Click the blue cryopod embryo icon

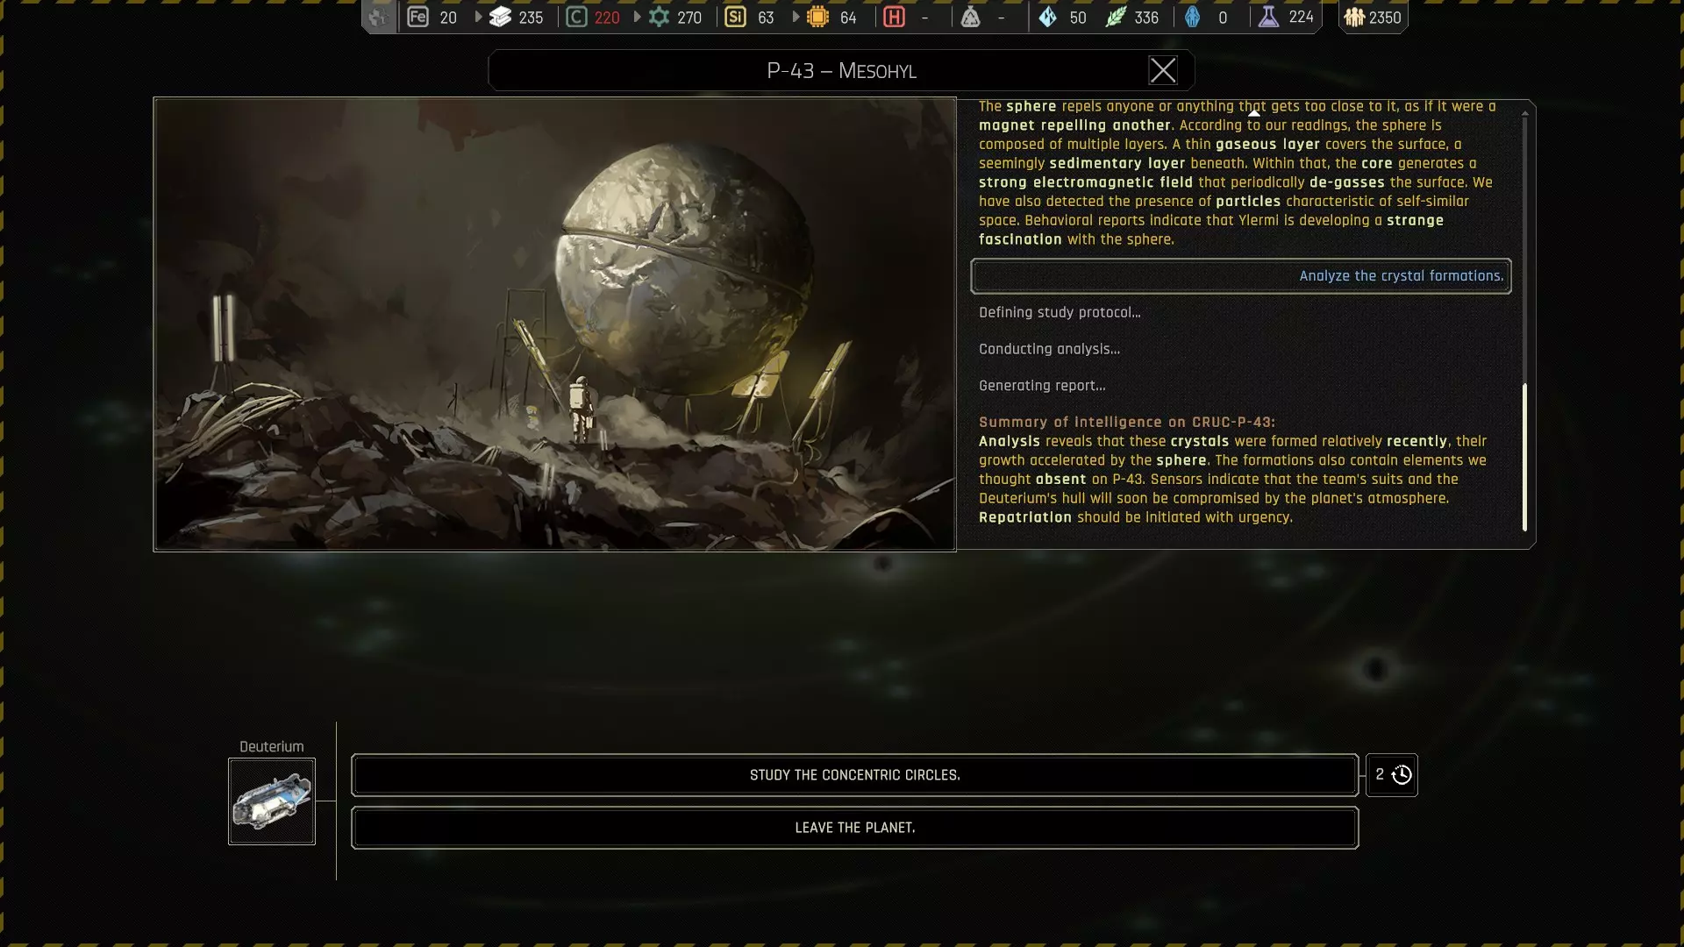[x=1192, y=17]
